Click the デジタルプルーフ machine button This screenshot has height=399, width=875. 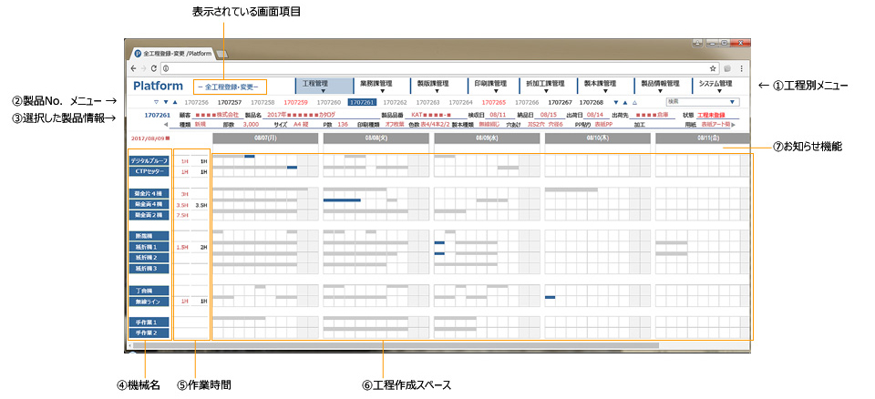[x=149, y=160]
